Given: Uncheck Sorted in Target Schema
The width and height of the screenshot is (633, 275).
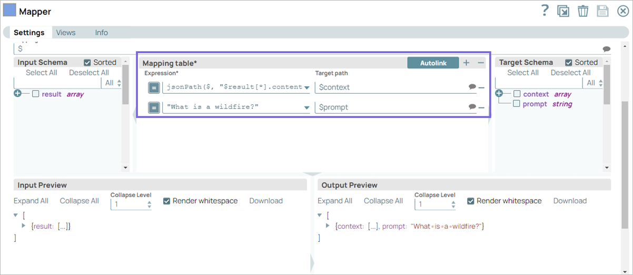Looking at the screenshot, I should pos(569,62).
